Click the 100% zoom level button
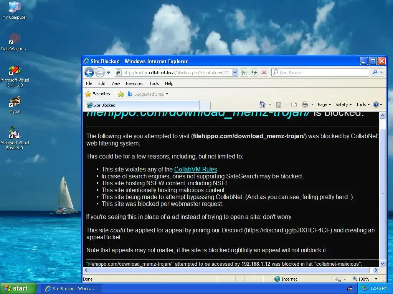This screenshot has width=393, height=294. 361,279
